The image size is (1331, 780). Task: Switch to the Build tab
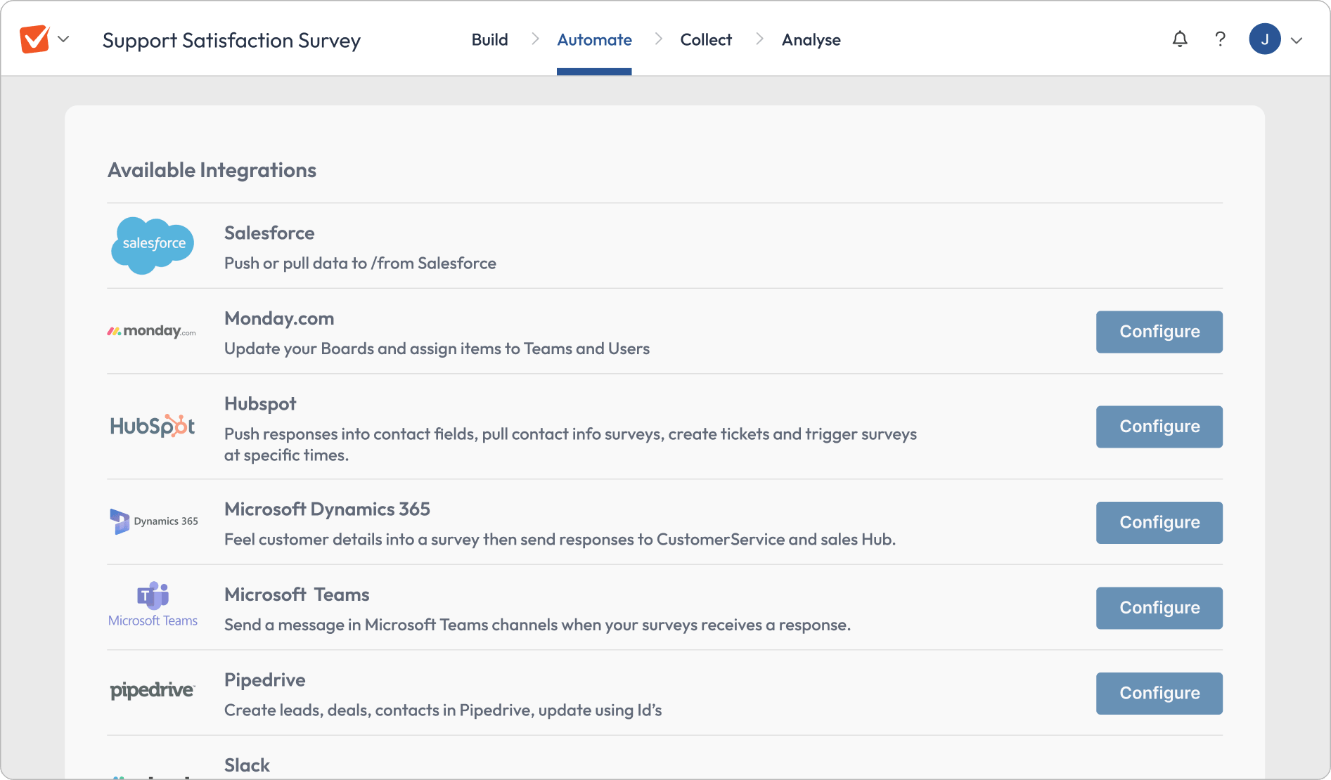(489, 40)
